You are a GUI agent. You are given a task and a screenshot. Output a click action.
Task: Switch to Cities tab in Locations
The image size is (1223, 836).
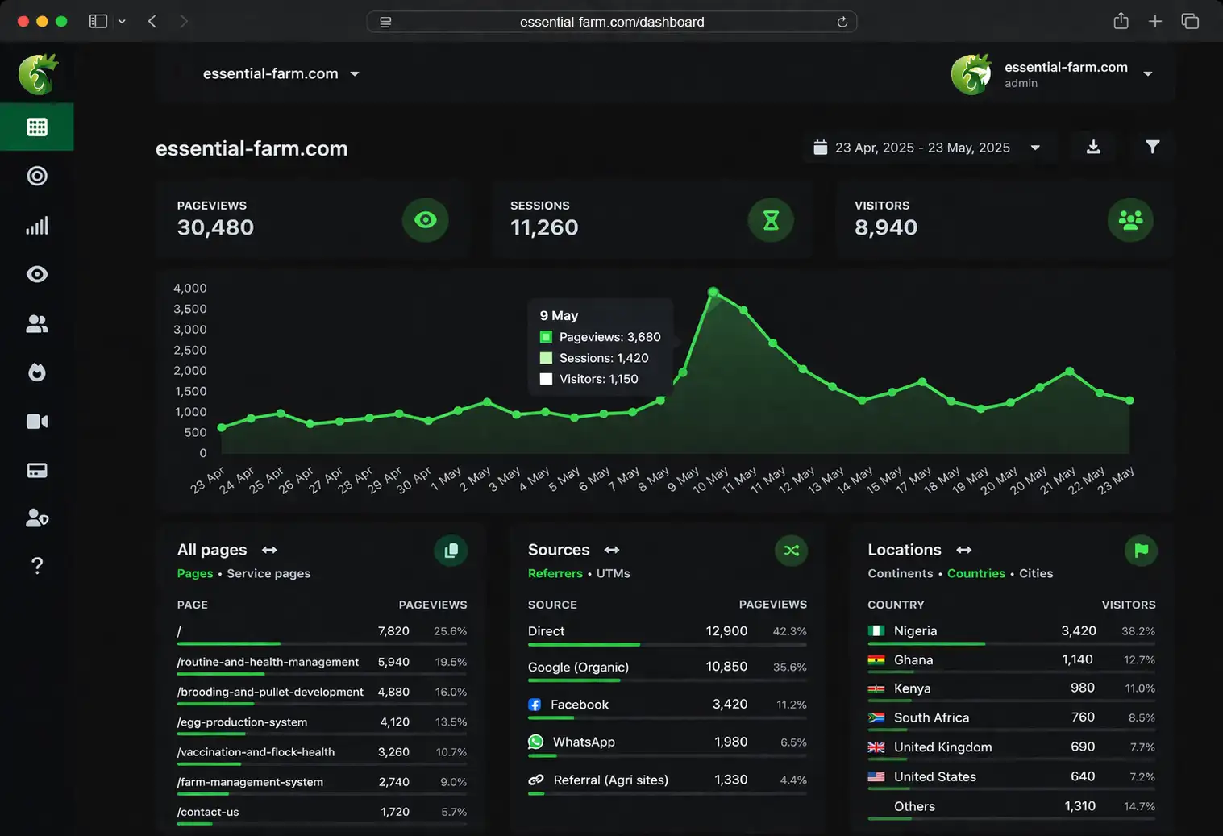pos(1036,573)
